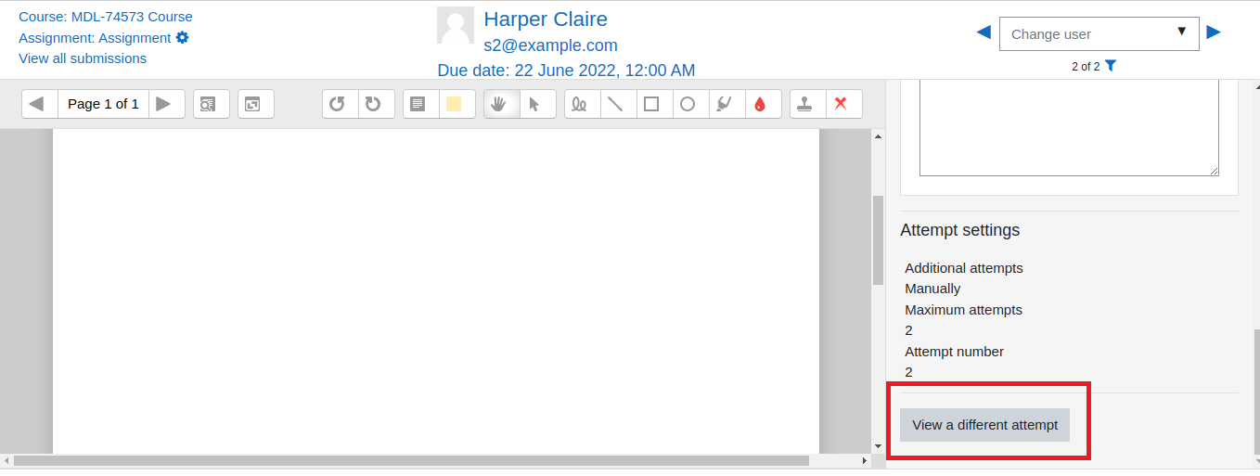
Task: Click View all submissions link
Action: (x=83, y=58)
